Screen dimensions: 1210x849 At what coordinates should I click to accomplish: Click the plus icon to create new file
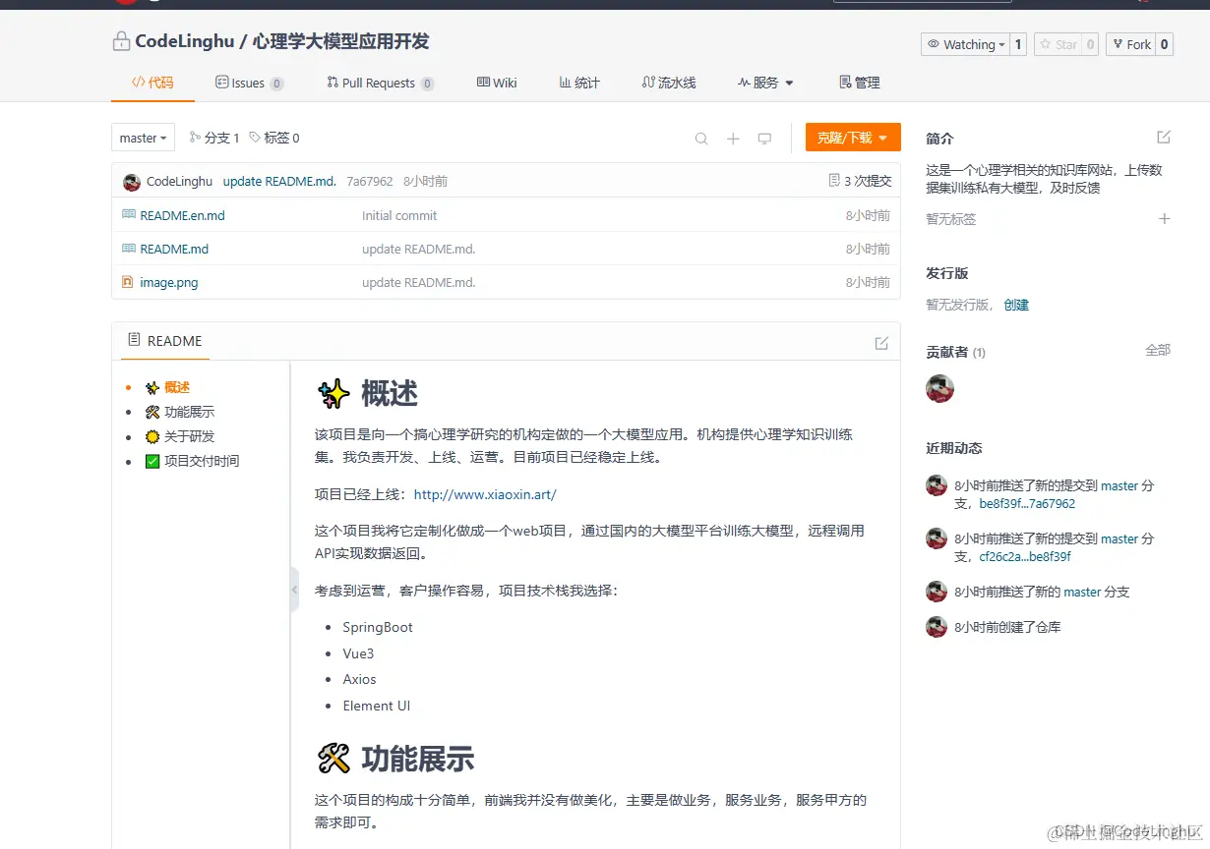[733, 138]
